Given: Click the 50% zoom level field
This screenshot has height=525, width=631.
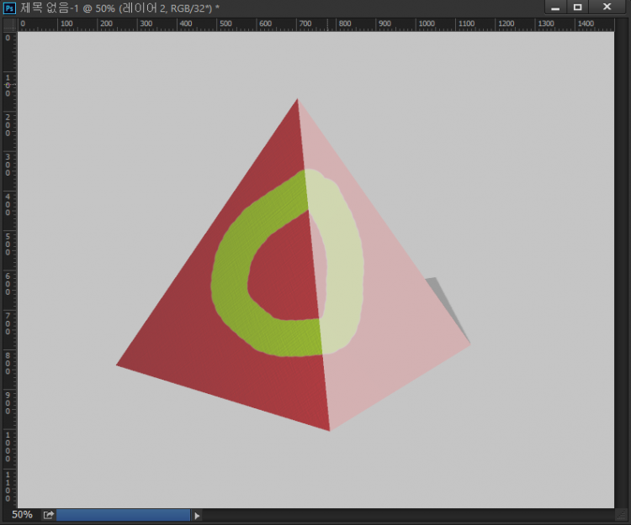Looking at the screenshot, I should 22,515.
